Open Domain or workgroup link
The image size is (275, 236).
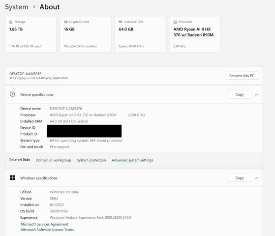pos(53,160)
